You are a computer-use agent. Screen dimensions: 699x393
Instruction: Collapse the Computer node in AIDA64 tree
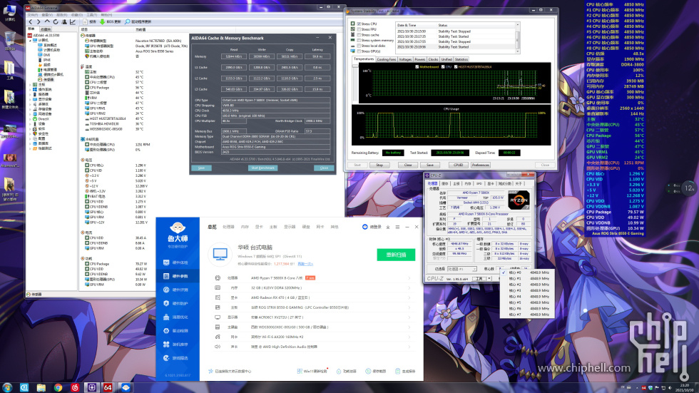pos(31,40)
